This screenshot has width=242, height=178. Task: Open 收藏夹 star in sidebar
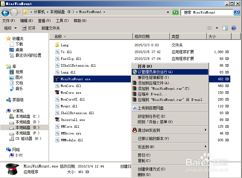pos(8,39)
